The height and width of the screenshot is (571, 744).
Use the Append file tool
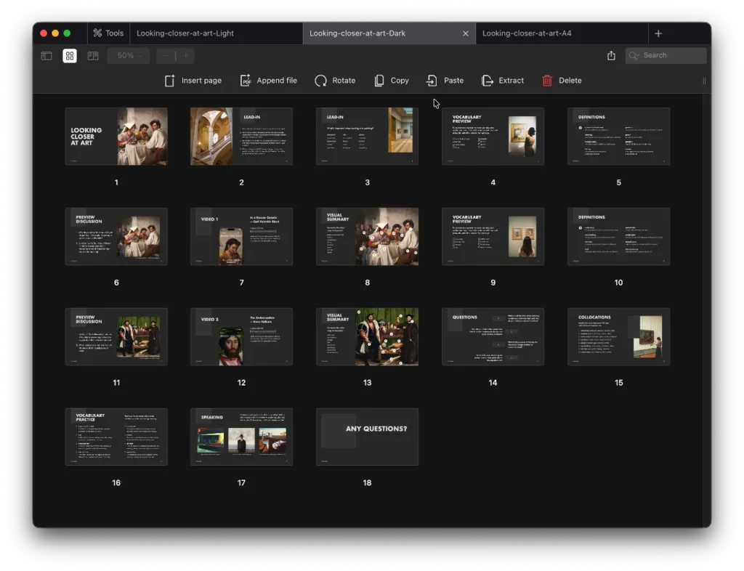tap(269, 80)
